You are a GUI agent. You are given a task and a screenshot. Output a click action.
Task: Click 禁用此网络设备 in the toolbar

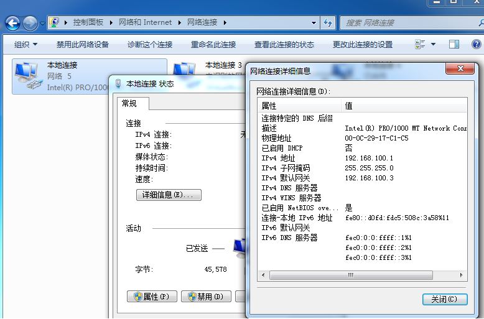82,44
